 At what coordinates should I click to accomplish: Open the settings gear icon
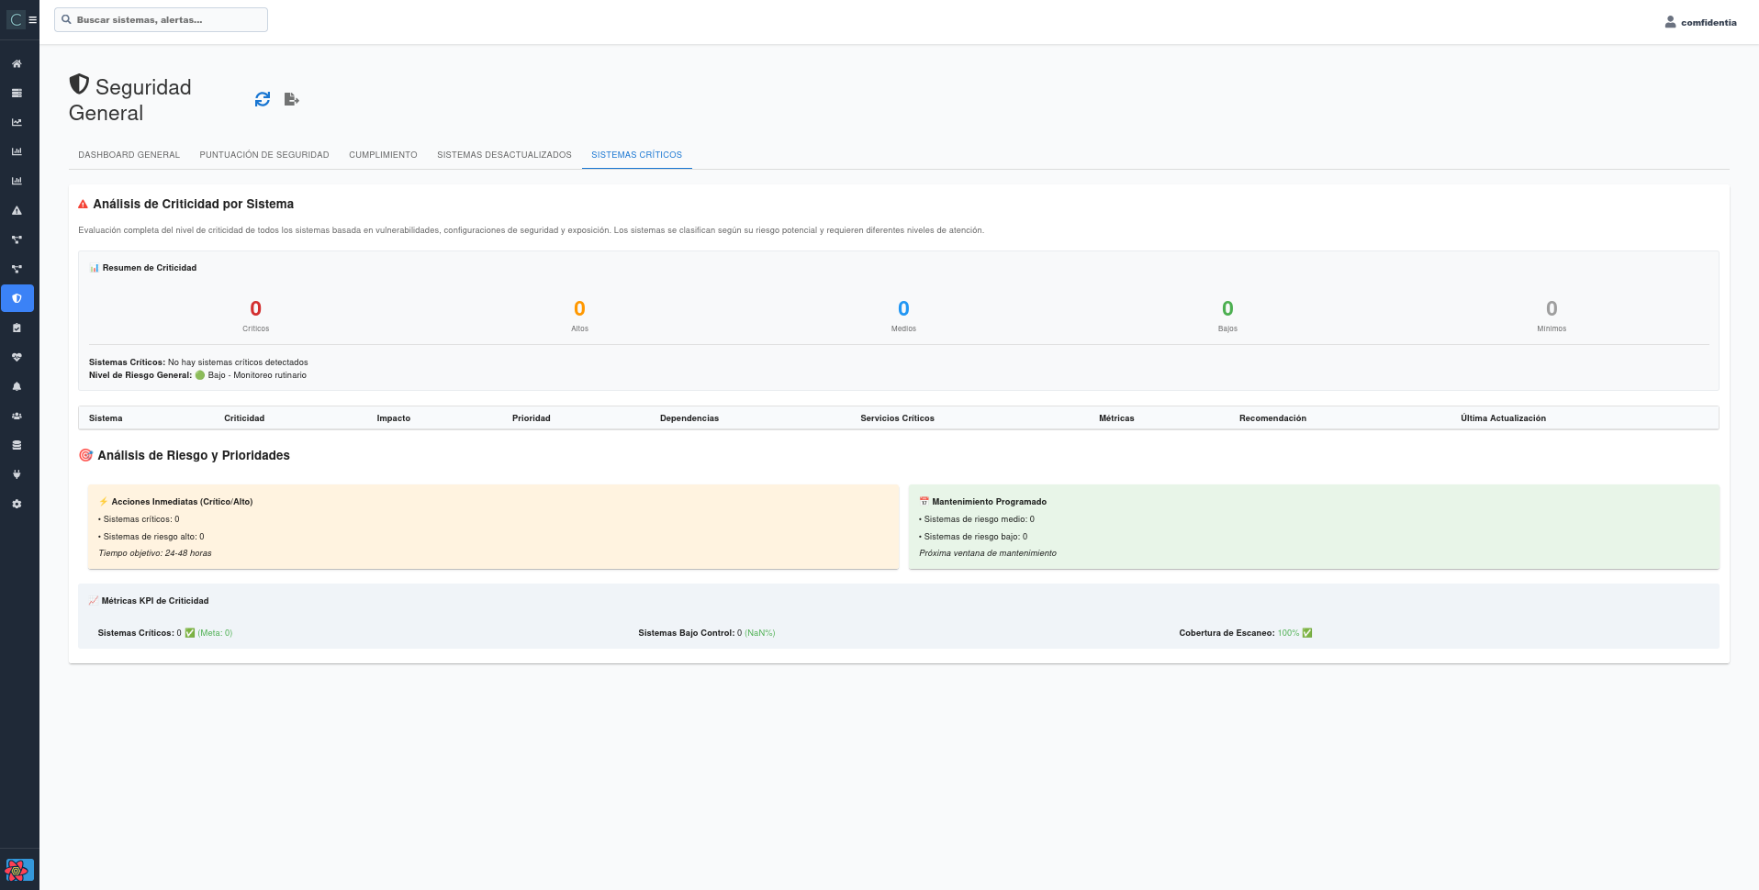17,504
